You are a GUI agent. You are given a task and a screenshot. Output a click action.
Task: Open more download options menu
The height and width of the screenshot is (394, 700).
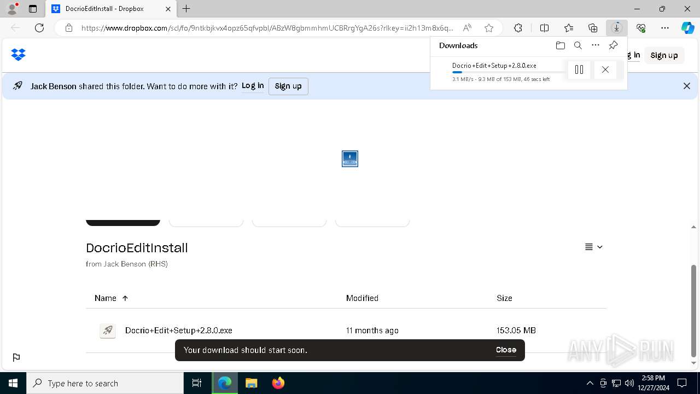[596, 45]
